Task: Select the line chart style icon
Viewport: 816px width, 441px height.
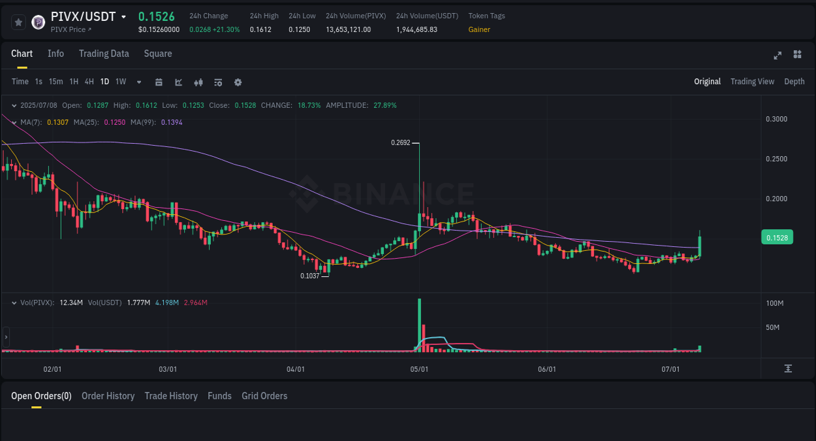Action: (x=178, y=82)
